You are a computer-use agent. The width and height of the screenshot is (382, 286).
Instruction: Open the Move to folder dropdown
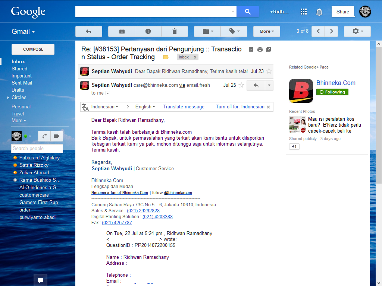tap(207, 31)
